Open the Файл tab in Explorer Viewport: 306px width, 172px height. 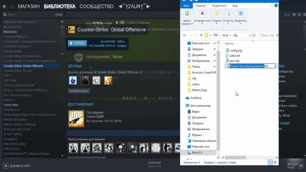click(186, 6)
